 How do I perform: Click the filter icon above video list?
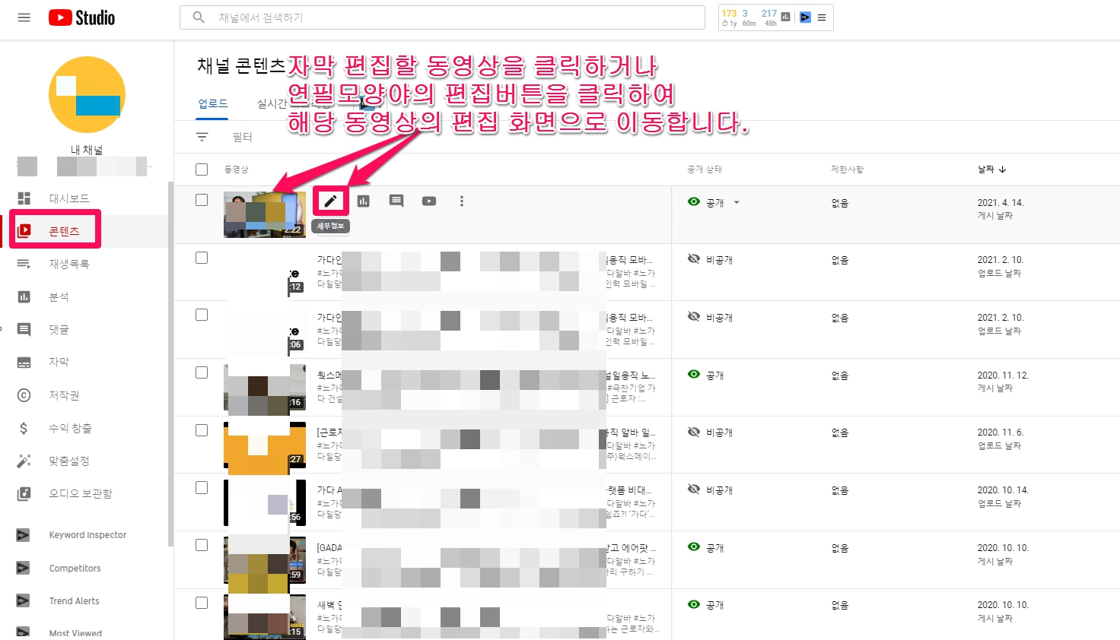(202, 137)
